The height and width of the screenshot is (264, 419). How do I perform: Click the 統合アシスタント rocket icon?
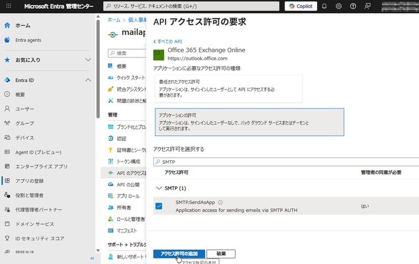tap(110, 89)
